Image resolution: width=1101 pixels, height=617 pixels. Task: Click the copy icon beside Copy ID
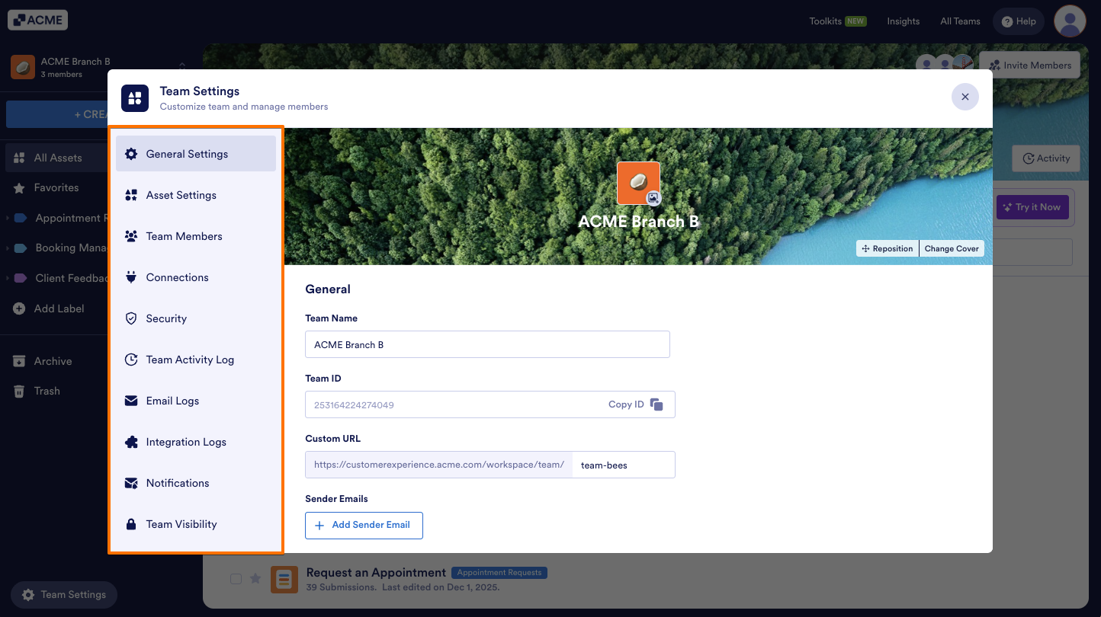pyautogui.click(x=656, y=404)
